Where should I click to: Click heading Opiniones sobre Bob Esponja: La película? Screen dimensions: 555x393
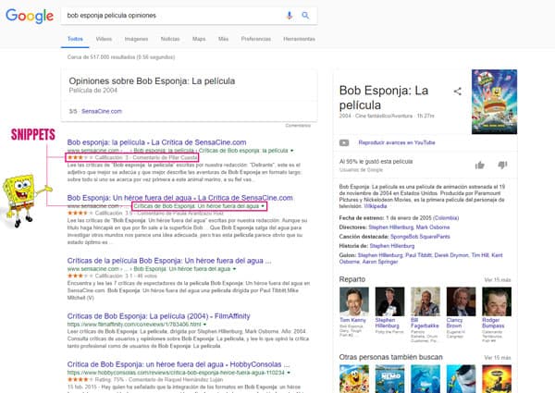pyautogui.click(x=152, y=81)
